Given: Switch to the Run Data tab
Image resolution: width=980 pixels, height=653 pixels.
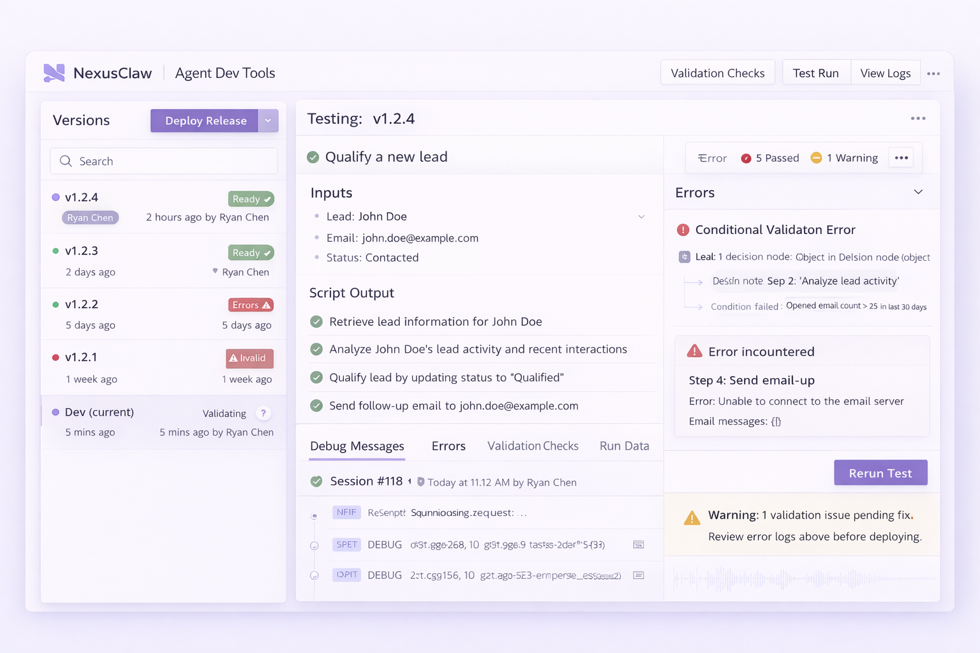Looking at the screenshot, I should 624,445.
